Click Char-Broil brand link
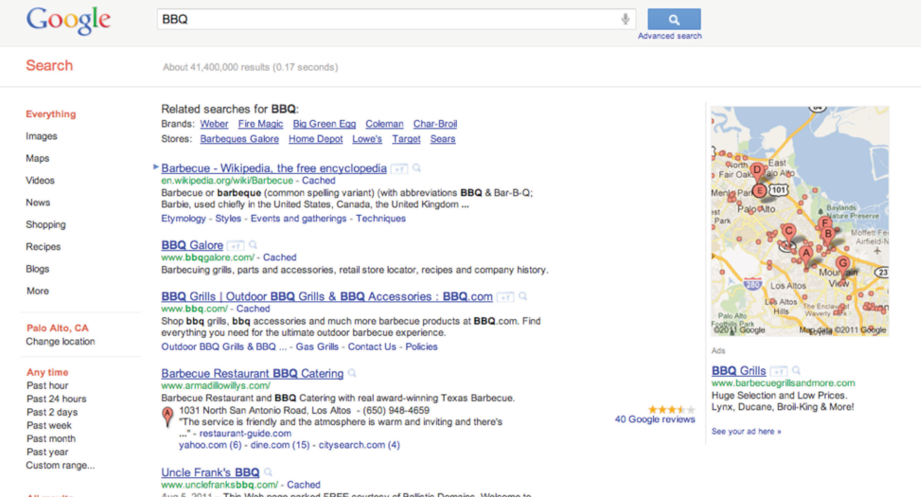Viewport: 921px width, 497px height. (435, 124)
